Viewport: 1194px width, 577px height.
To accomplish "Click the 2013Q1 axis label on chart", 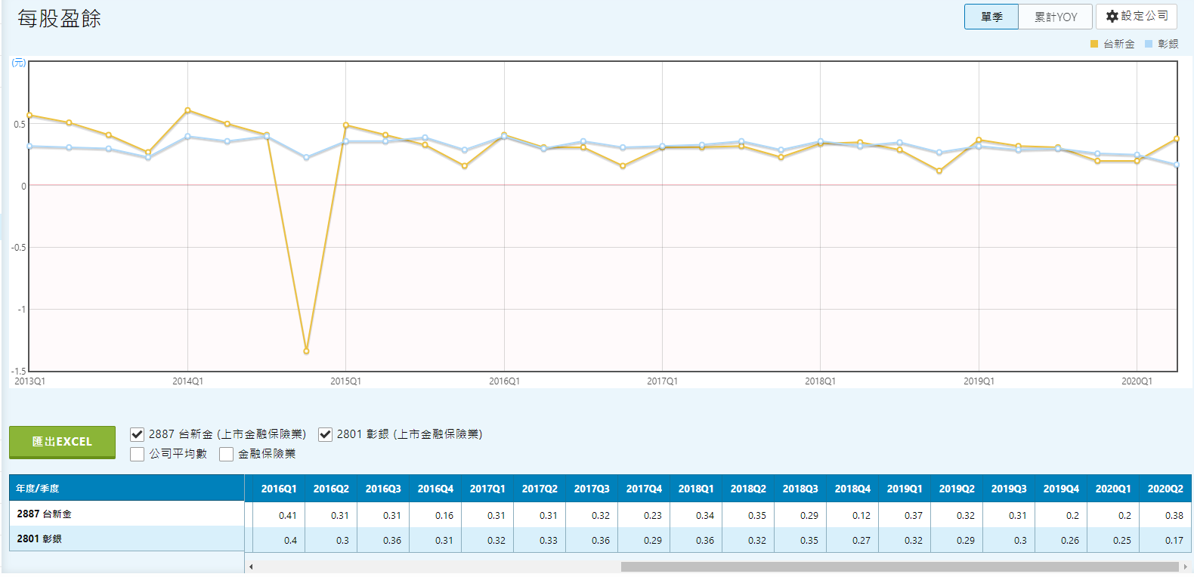I will coord(29,381).
